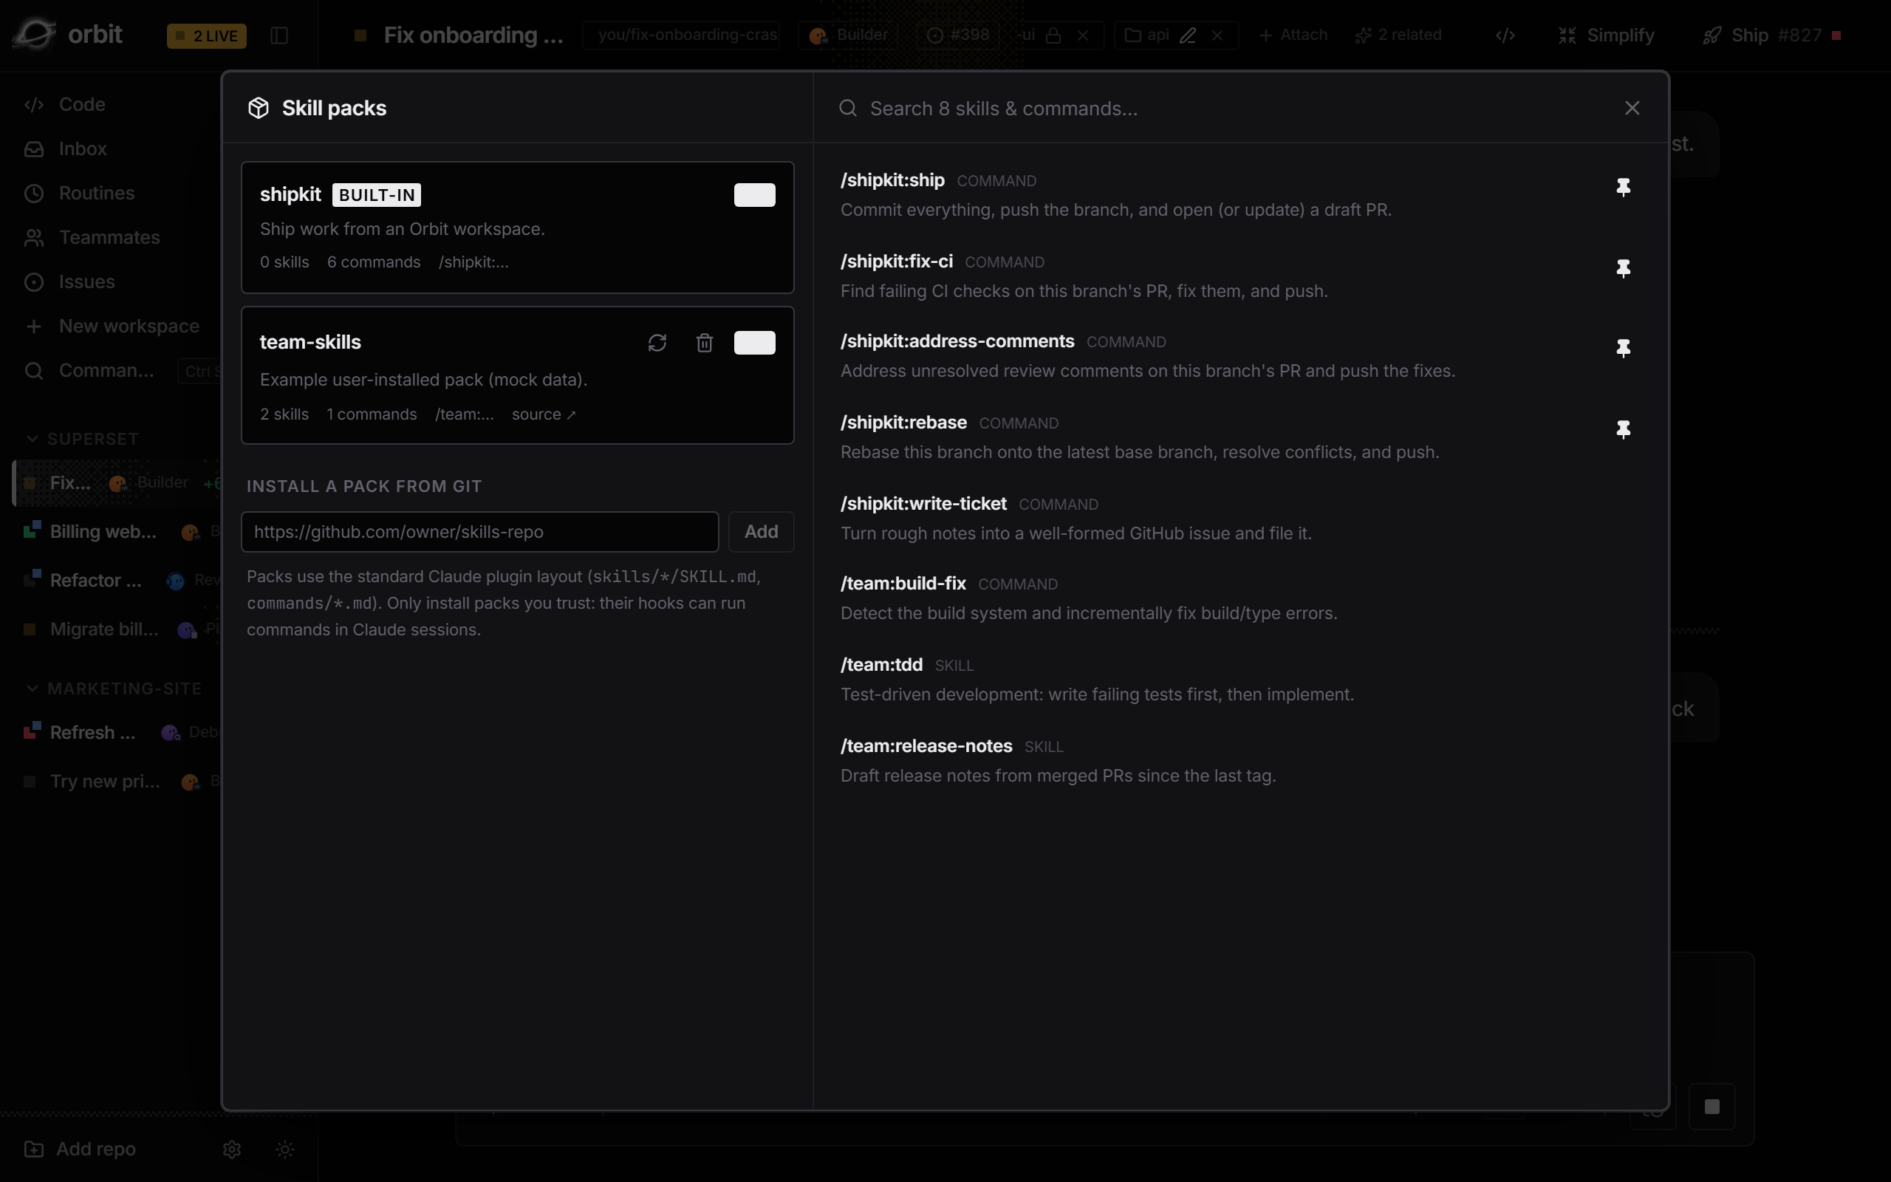Viewport: 1891px width, 1182px height.
Task: Select the Billing web... workspace
Action: coord(117,533)
